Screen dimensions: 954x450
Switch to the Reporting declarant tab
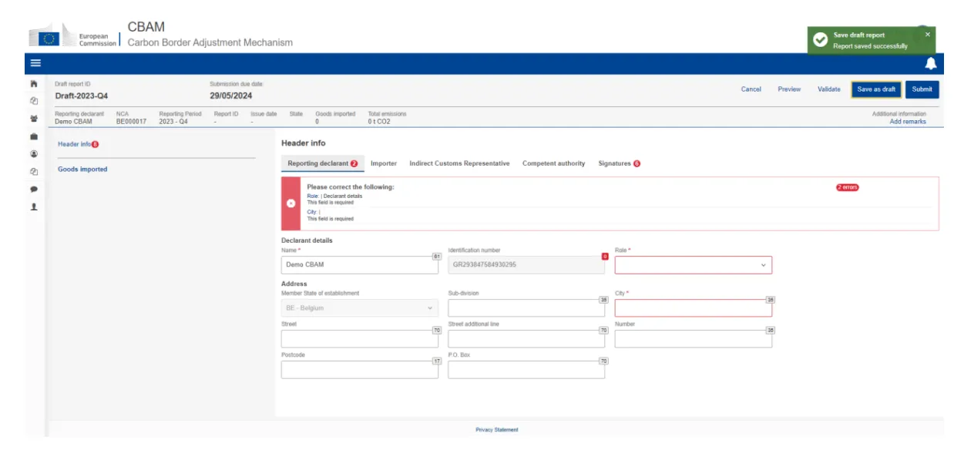(323, 163)
